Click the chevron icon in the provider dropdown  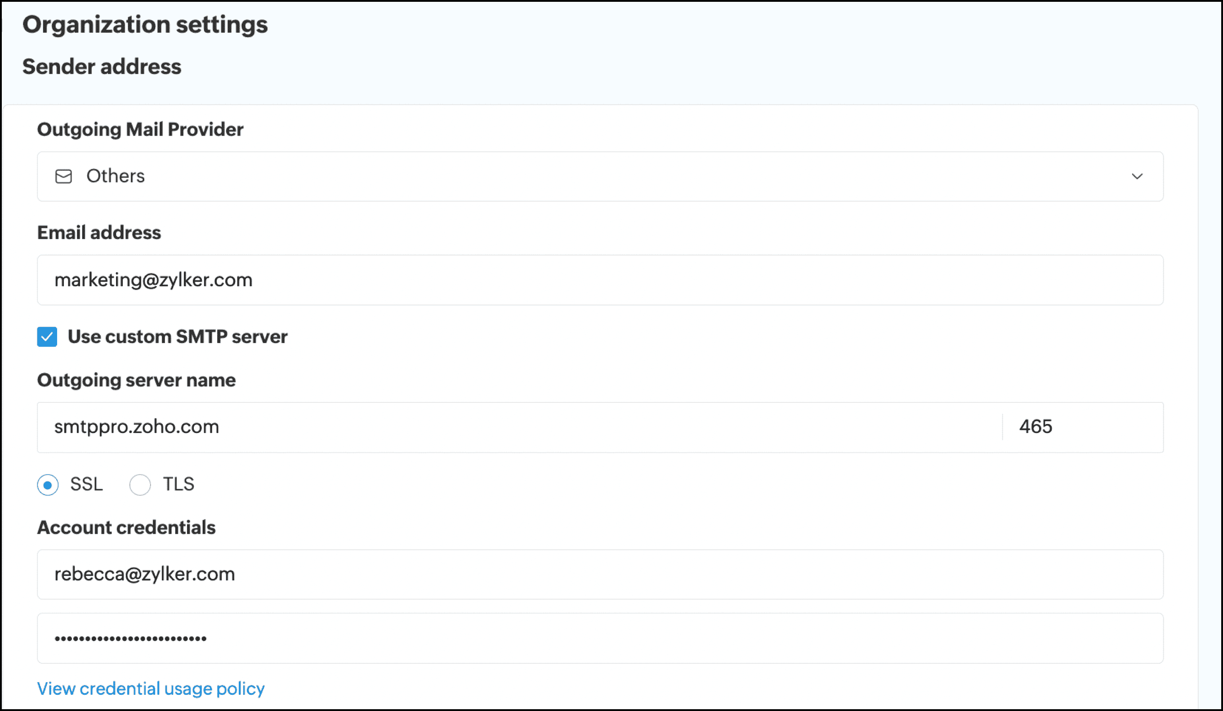coord(1137,177)
